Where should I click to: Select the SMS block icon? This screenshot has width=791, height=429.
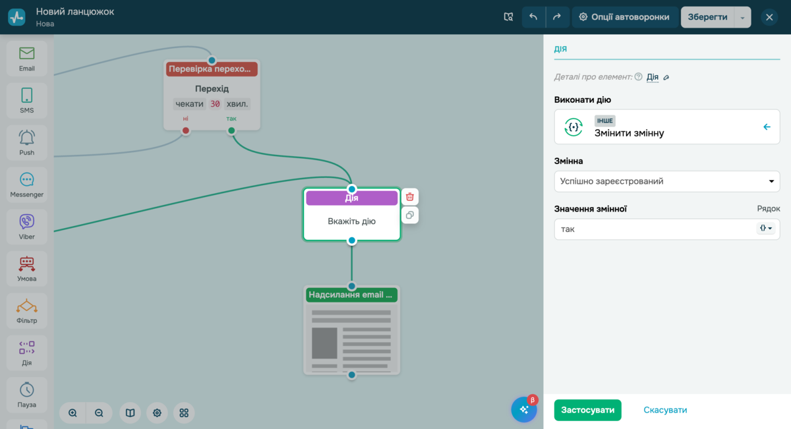coord(26,101)
